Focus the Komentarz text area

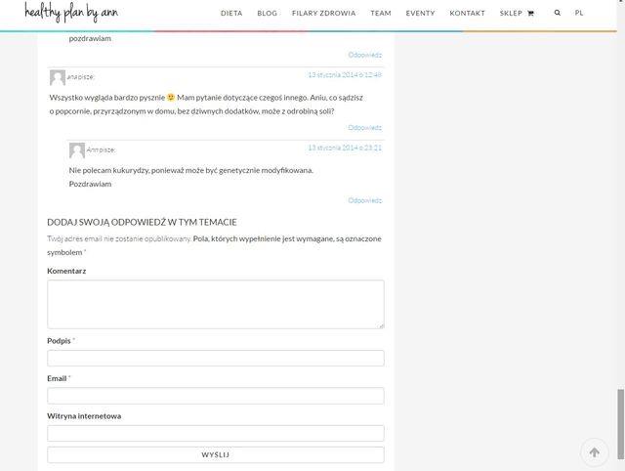(215, 304)
